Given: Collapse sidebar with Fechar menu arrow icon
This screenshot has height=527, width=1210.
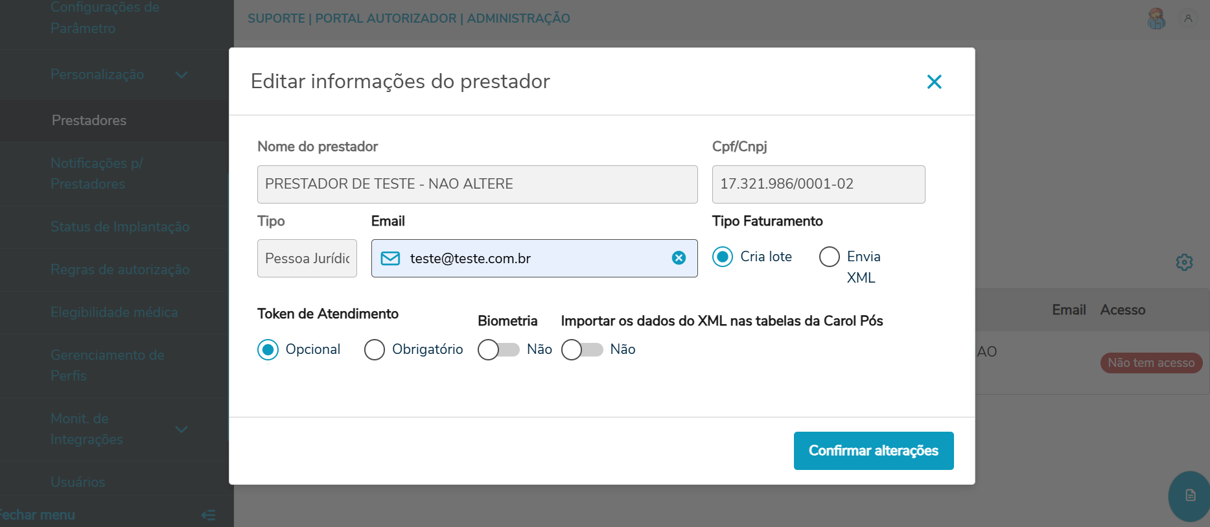Looking at the screenshot, I should click(x=208, y=515).
